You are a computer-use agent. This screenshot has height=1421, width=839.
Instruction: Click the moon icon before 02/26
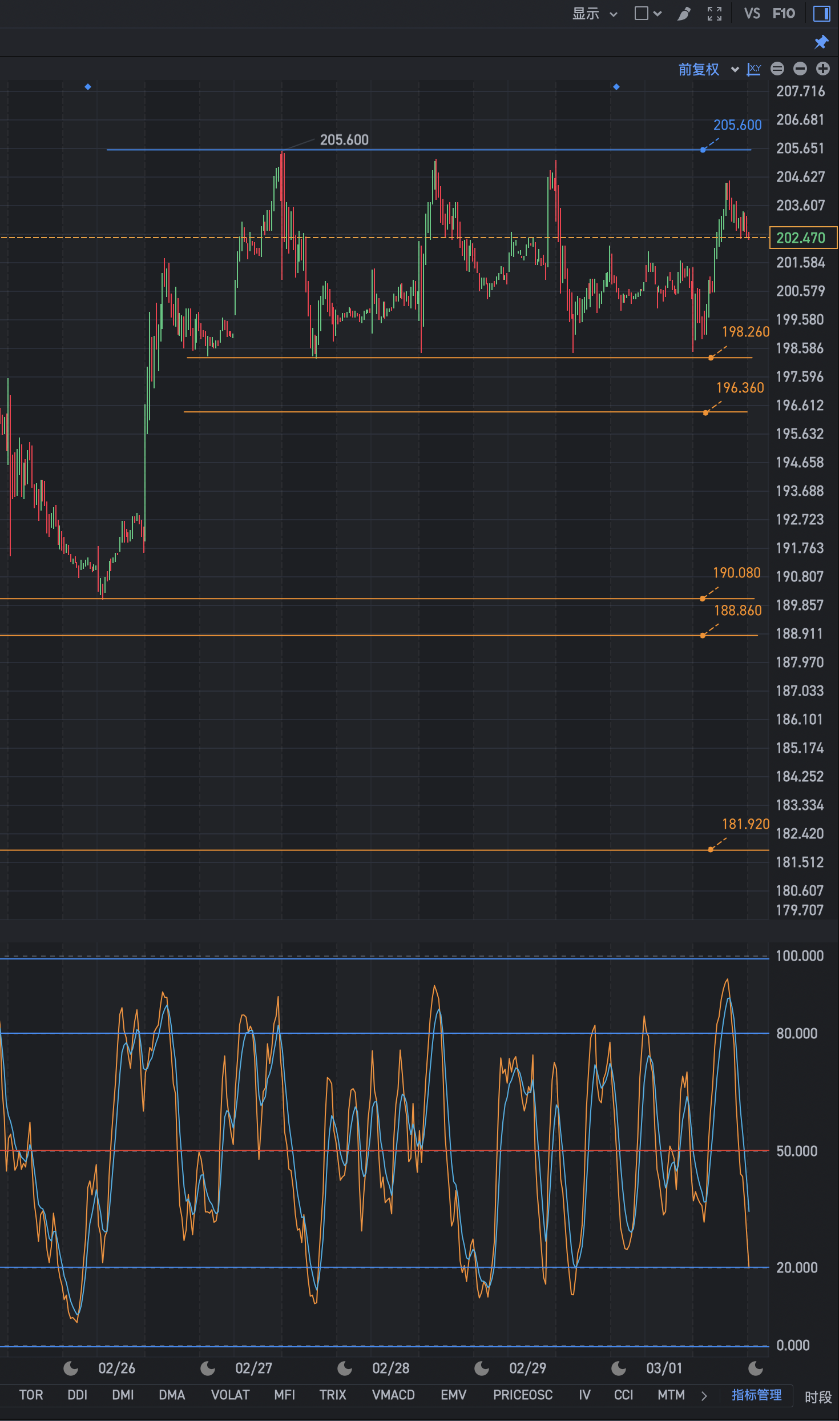tap(71, 1368)
